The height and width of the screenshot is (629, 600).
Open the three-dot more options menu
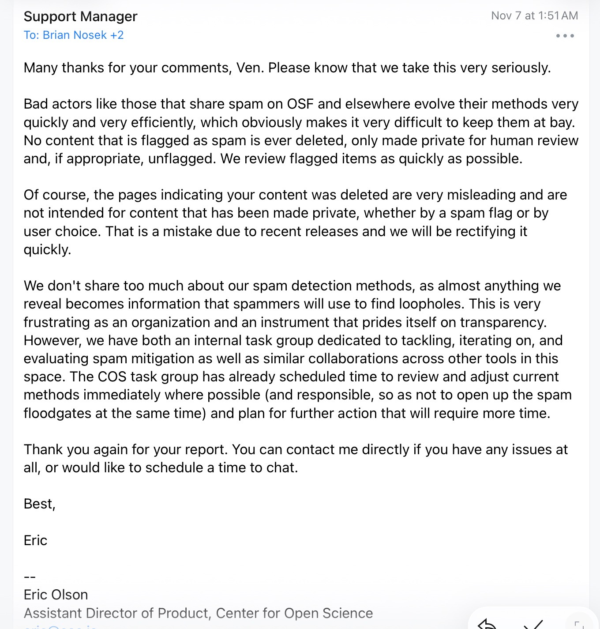point(565,36)
